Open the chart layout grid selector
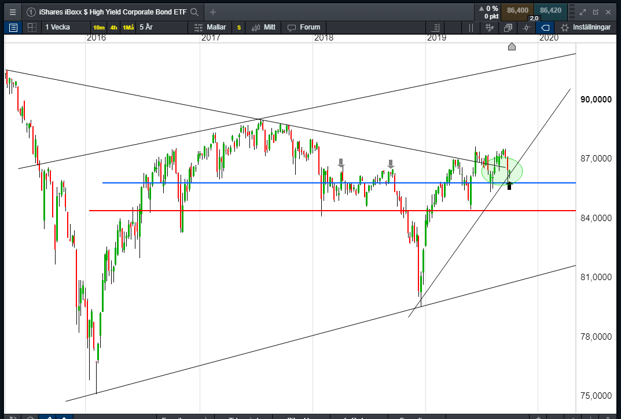Image resolution: width=621 pixels, height=419 pixels. [32, 27]
